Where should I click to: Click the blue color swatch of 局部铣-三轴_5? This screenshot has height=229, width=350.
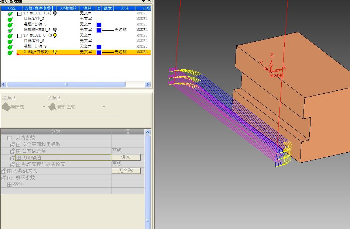[x=99, y=30]
